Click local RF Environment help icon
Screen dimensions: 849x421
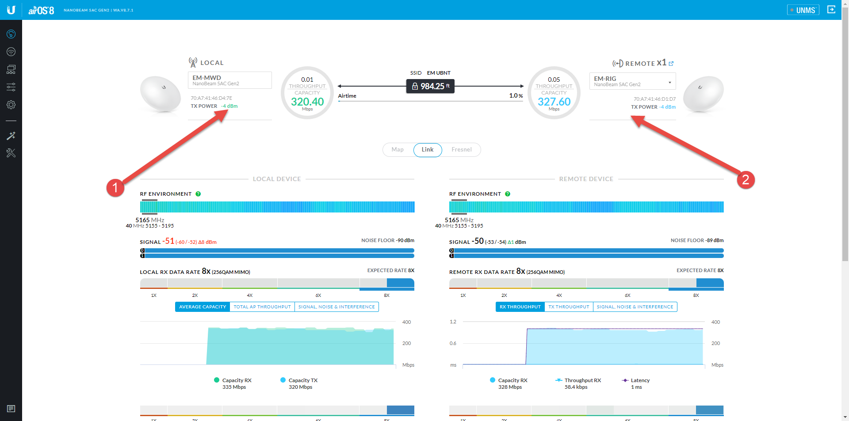[198, 194]
